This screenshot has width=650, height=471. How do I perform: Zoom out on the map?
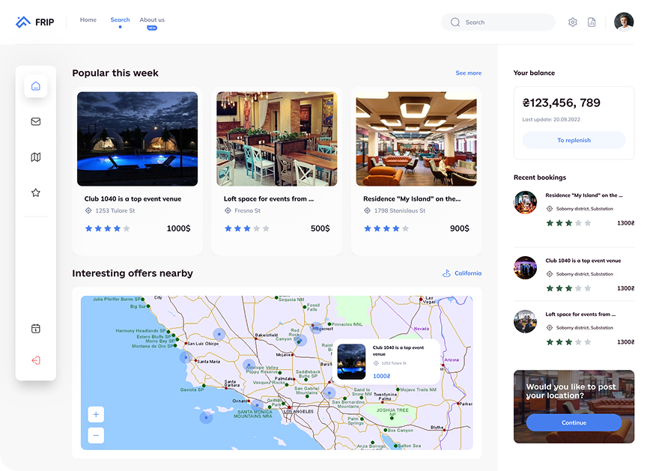click(x=96, y=435)
